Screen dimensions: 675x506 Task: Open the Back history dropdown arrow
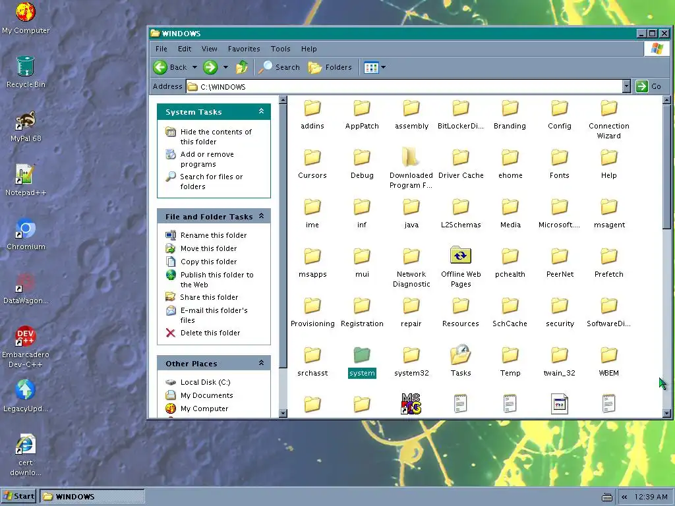click(x=194, y=67)
